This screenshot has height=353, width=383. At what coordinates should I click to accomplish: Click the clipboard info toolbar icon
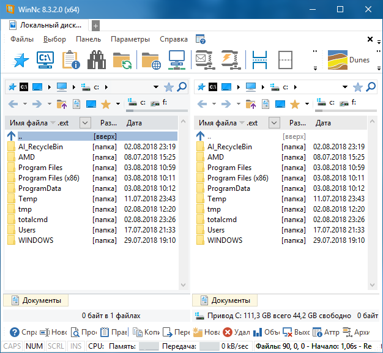[x=72, y=60]
